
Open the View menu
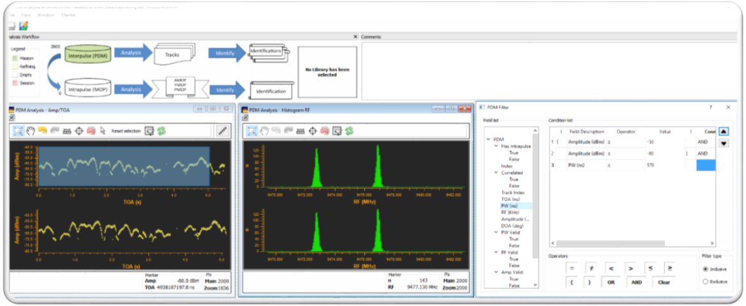[26, 15]
